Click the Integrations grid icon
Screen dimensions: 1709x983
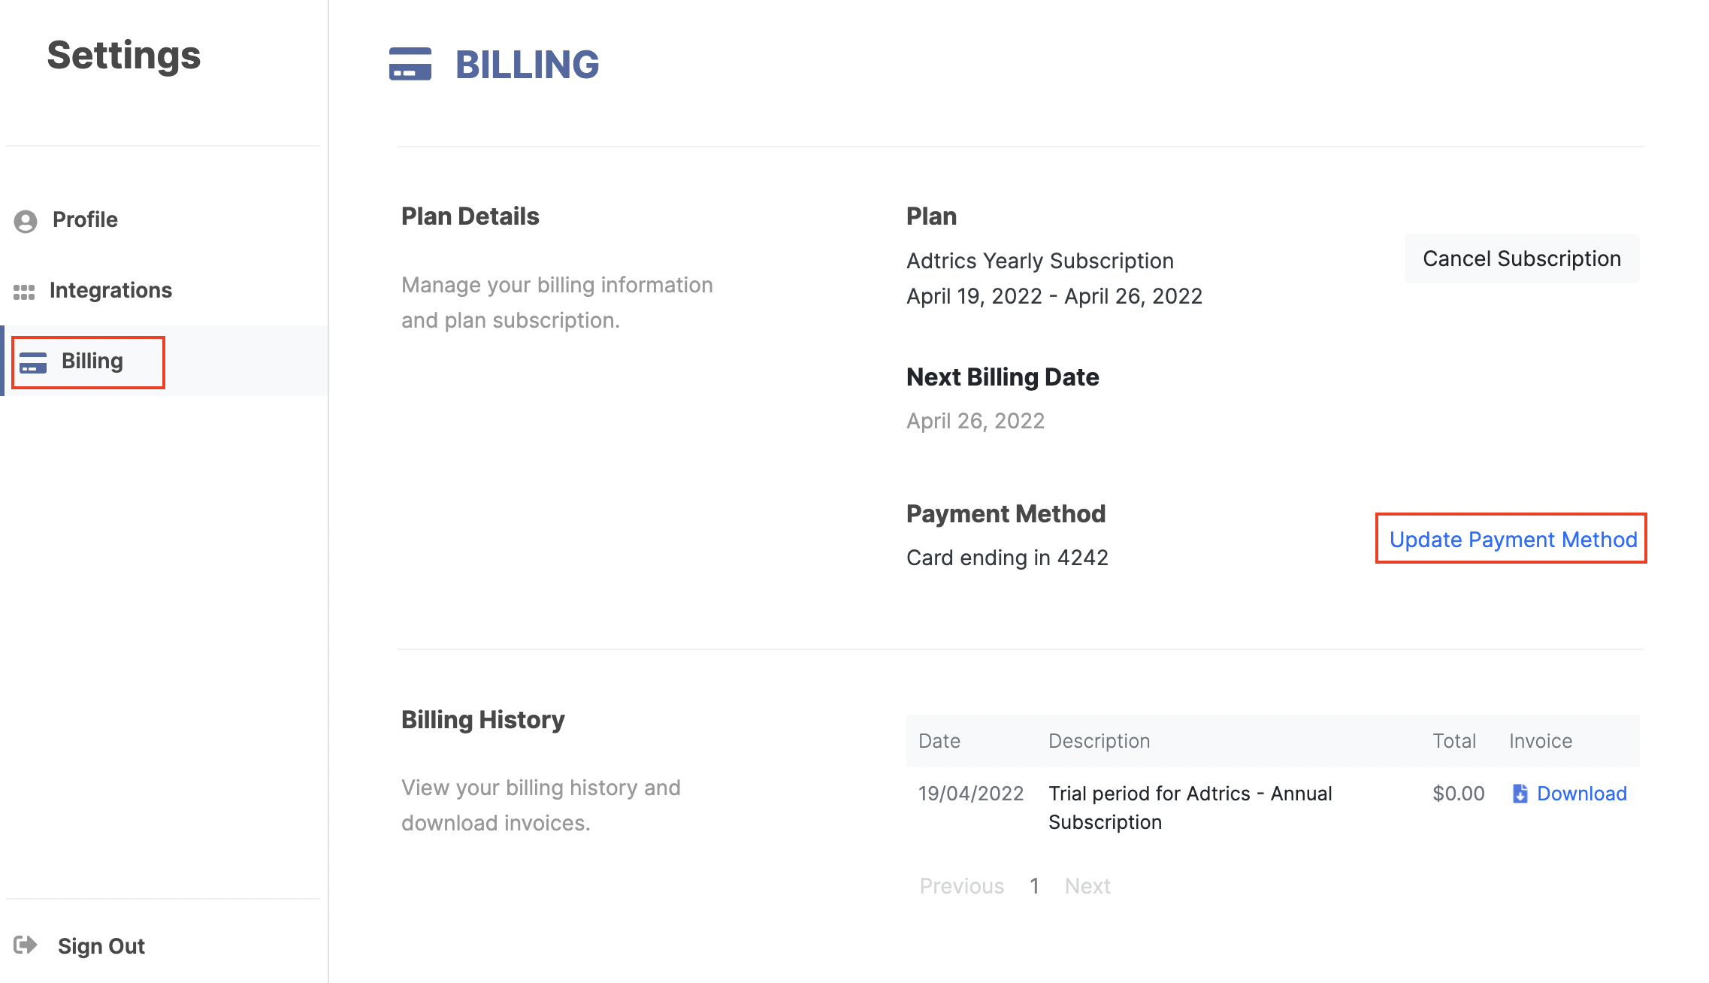point(25,292)
